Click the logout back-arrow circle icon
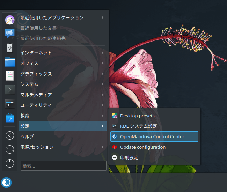The height and width of the screenshot is (192, 227). coord(10,135)
